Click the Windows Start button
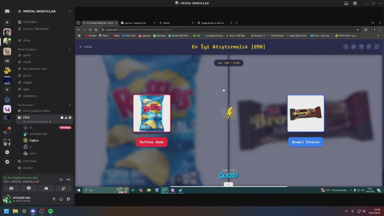Screen dimensions: 384x216 tap(6, 211)
